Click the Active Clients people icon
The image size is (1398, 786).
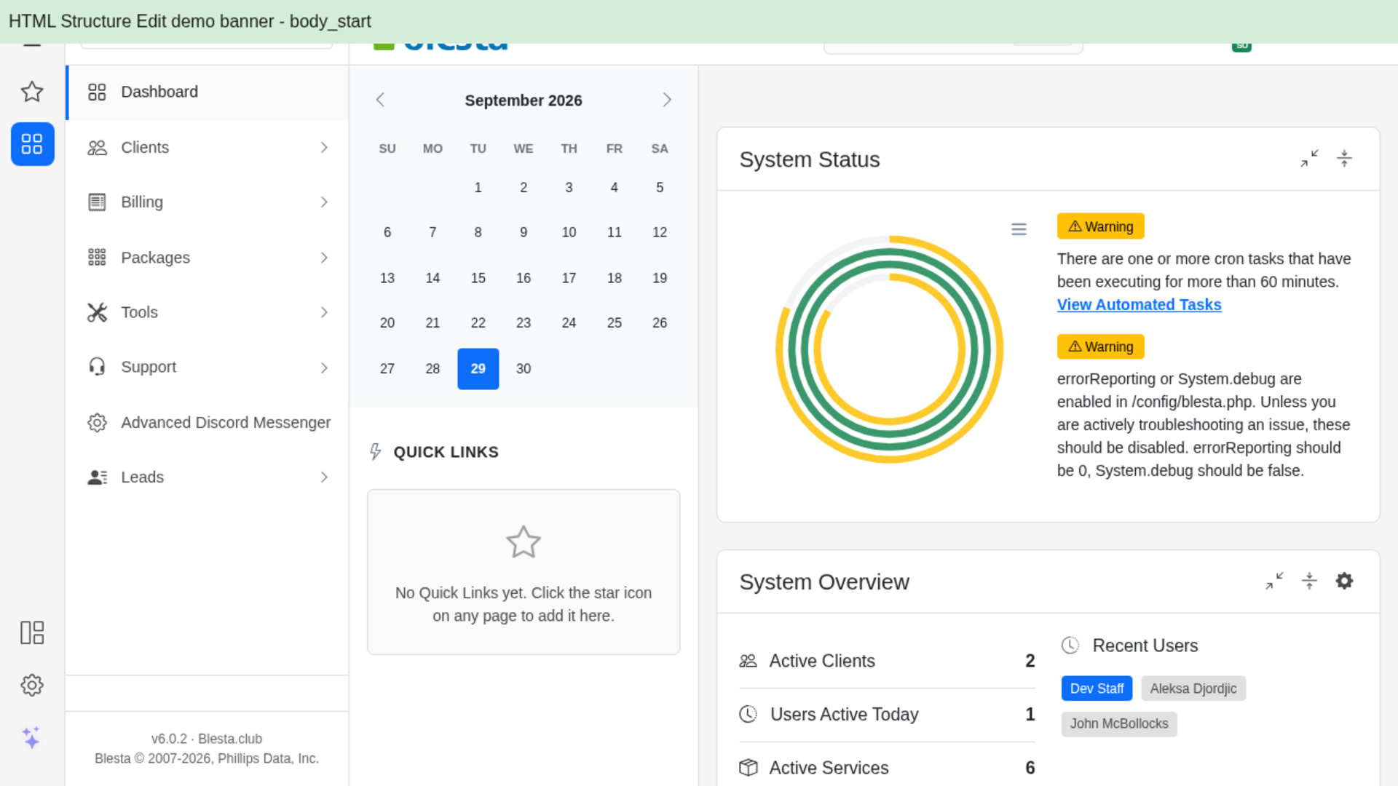coord(748,661)
